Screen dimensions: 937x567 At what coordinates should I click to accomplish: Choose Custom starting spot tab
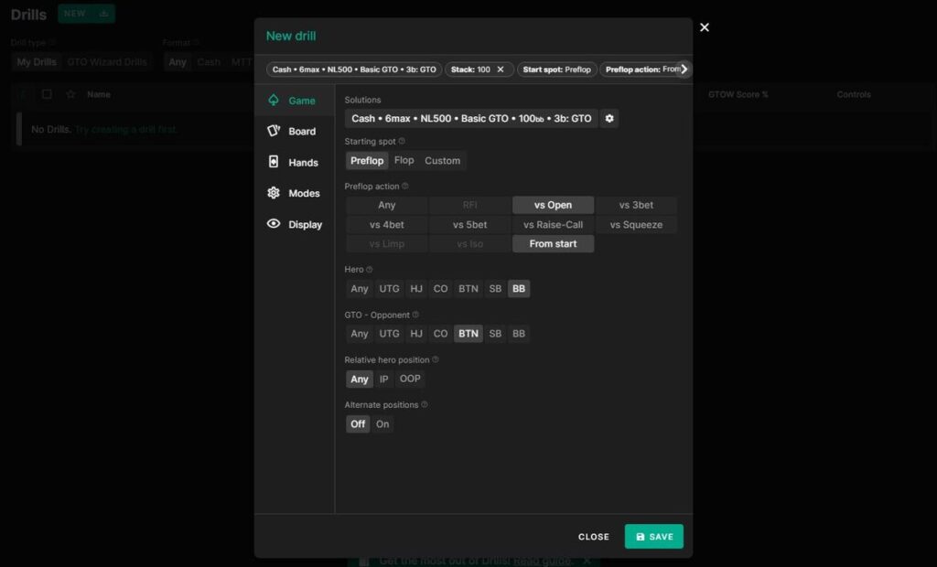tap(442, 161)
